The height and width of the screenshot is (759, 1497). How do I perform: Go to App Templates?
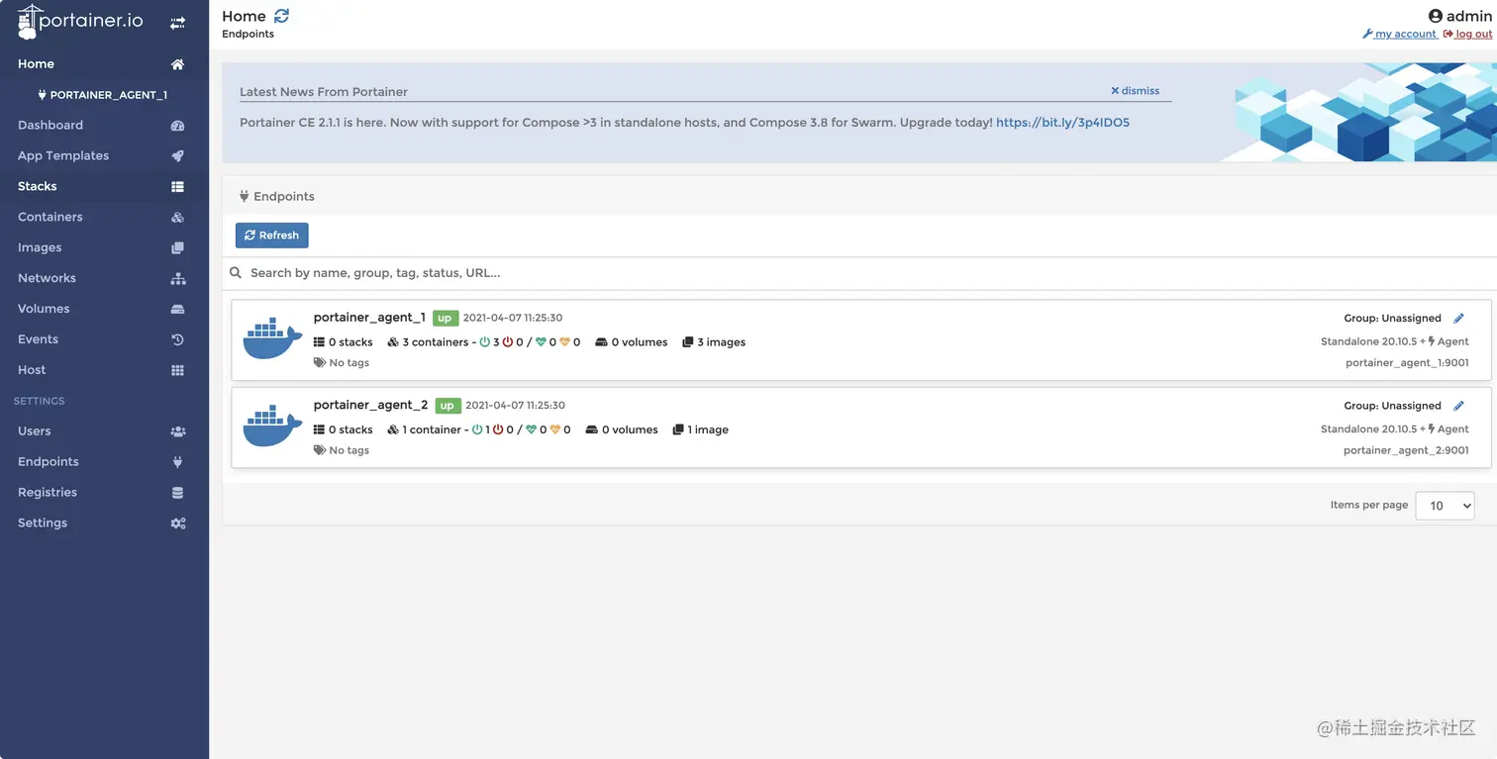pyautogui.click(x=63, y=156)
